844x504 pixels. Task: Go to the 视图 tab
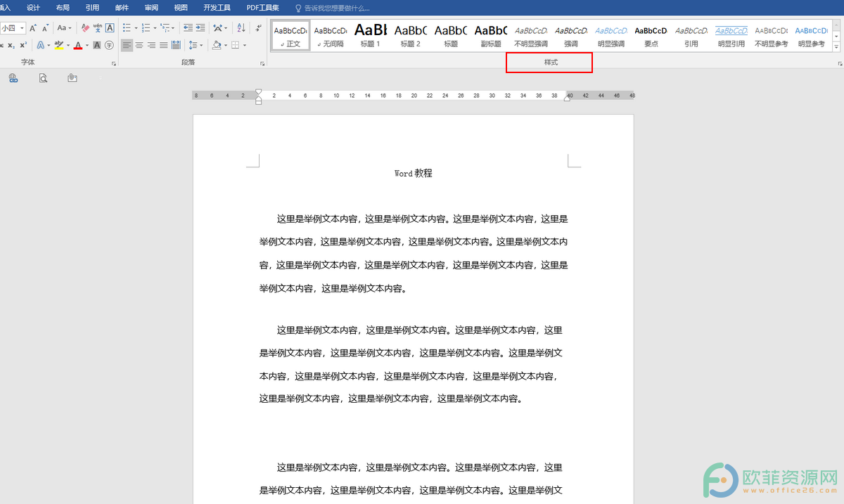coord(181,8)
